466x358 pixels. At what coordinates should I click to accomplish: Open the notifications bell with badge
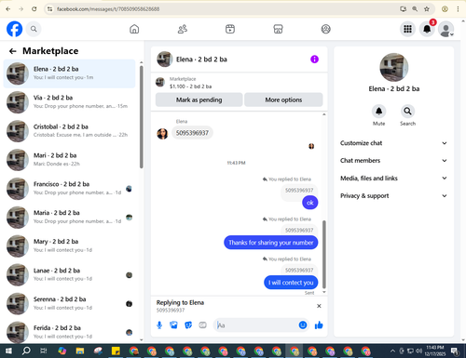click(x=427, y=29)
